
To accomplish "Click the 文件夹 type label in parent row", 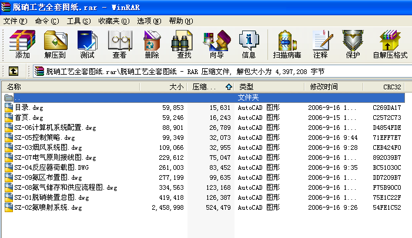I will click(x=248, y=98).
